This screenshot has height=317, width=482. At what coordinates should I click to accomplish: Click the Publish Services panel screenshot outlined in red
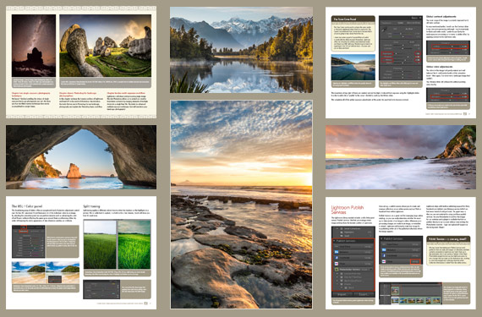(x=353, y=262)
